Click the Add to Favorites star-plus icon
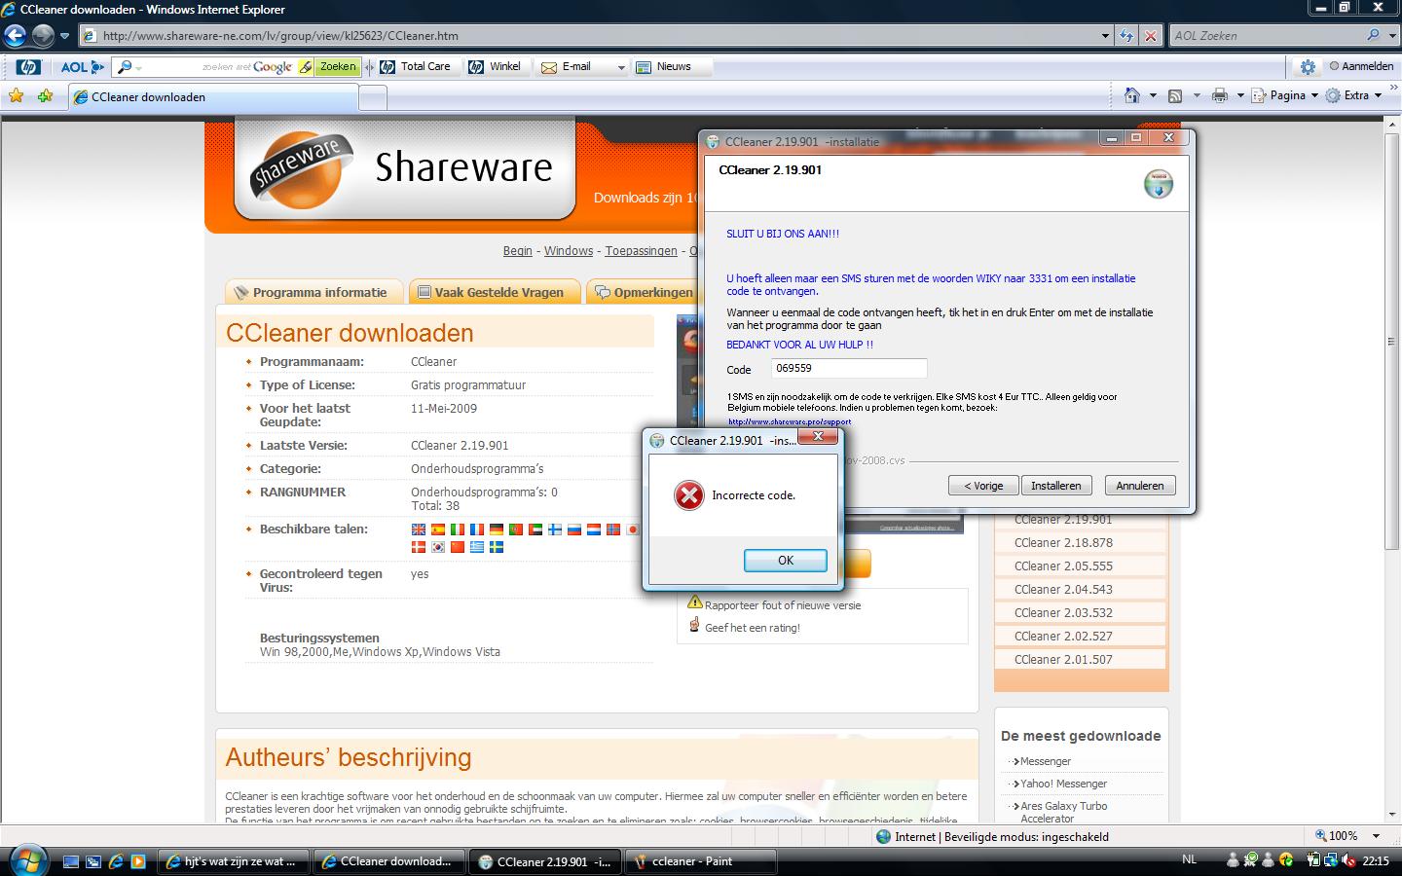The height and width of the screenshot is (876, 1402). 46,96
